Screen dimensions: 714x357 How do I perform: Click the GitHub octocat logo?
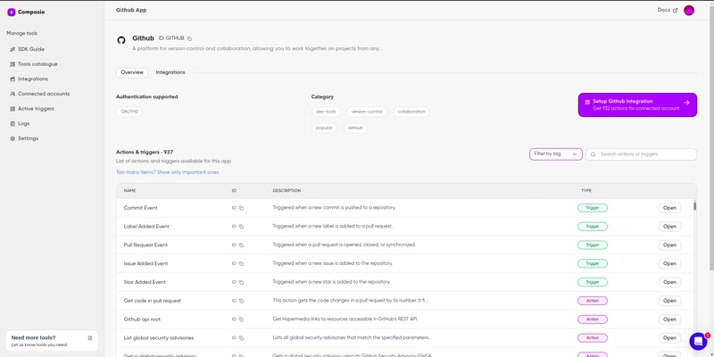click(121, 40)
